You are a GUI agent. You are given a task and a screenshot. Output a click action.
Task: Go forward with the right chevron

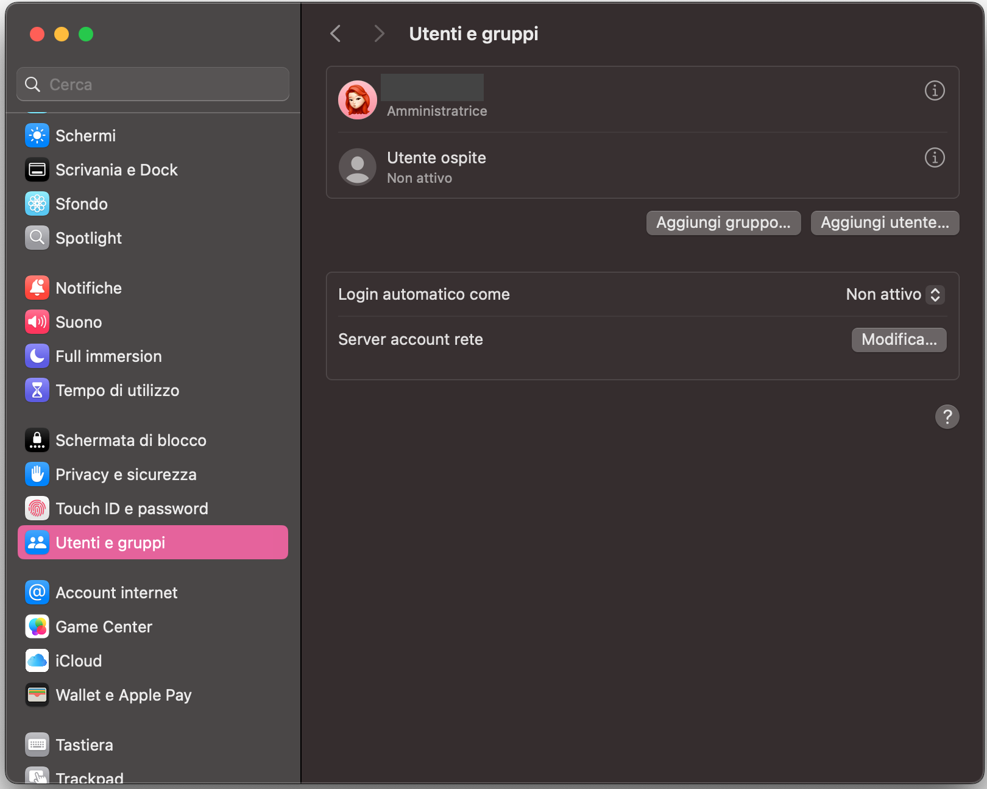pos(379,34)
